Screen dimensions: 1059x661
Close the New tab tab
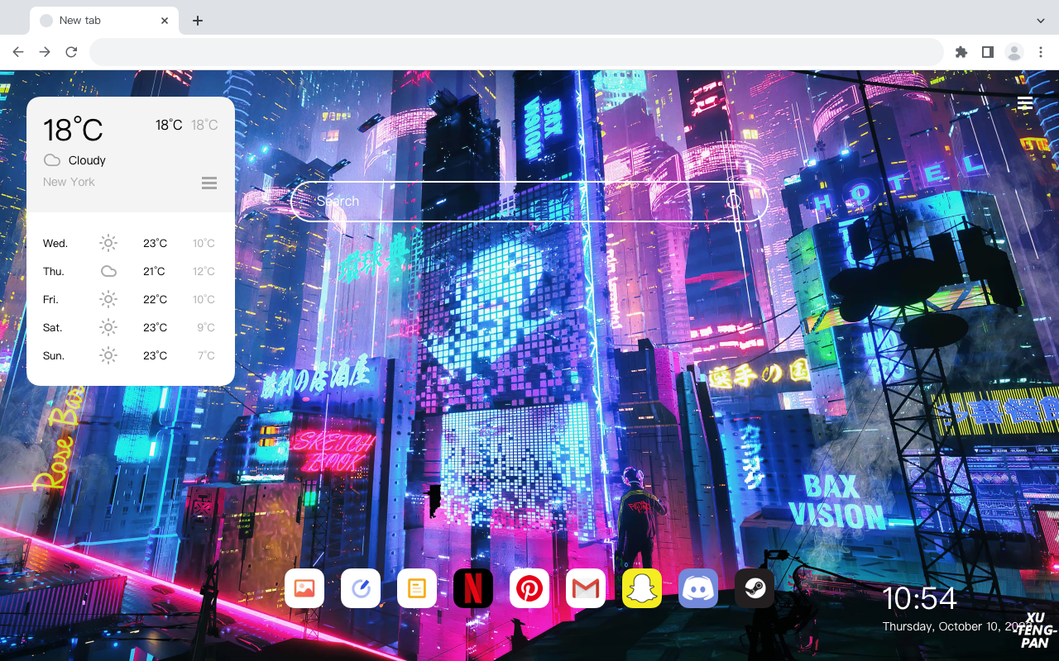pyautogui.click(x=165, y=21)
